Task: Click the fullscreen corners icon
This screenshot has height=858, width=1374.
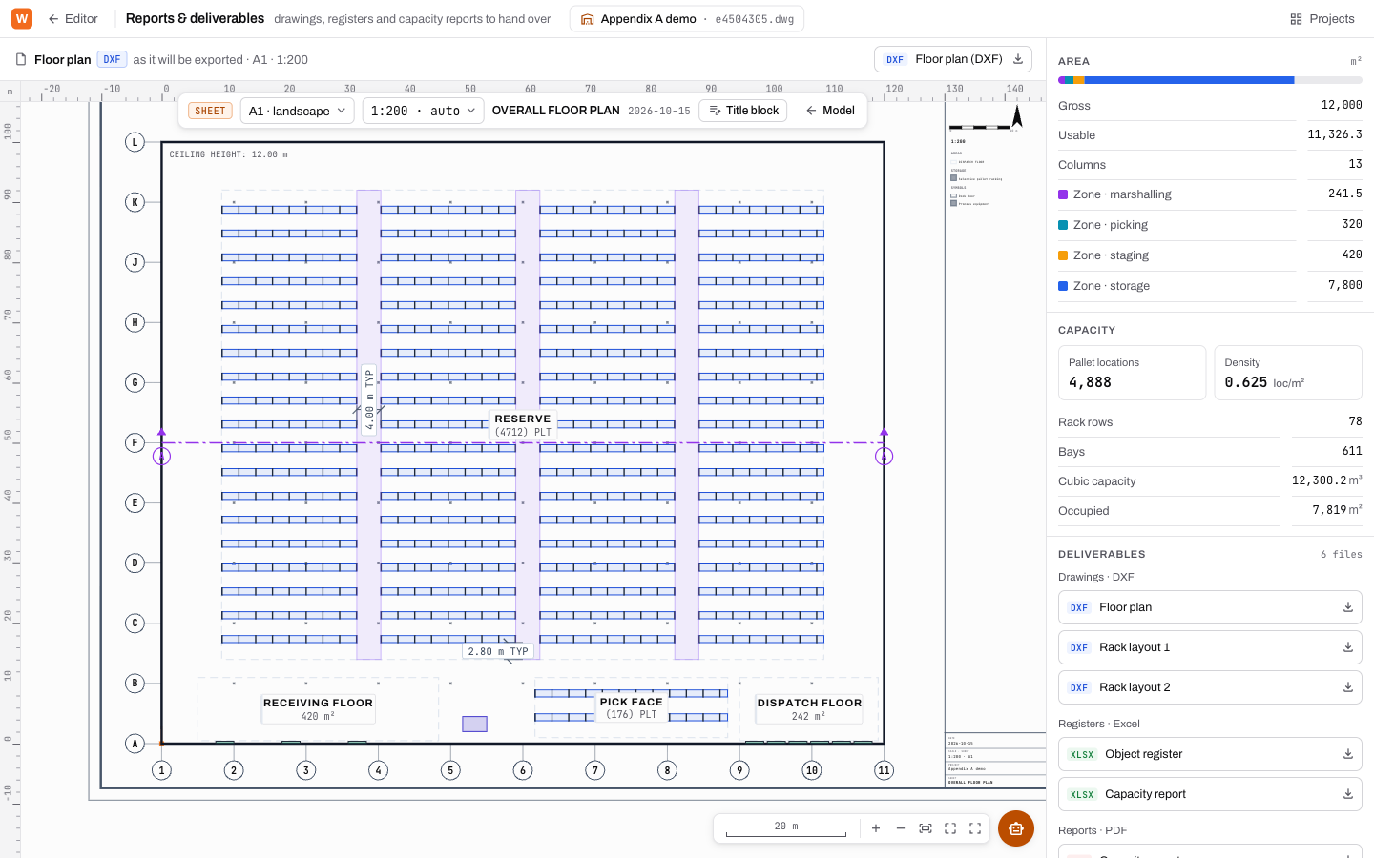Action: point(975,828)
